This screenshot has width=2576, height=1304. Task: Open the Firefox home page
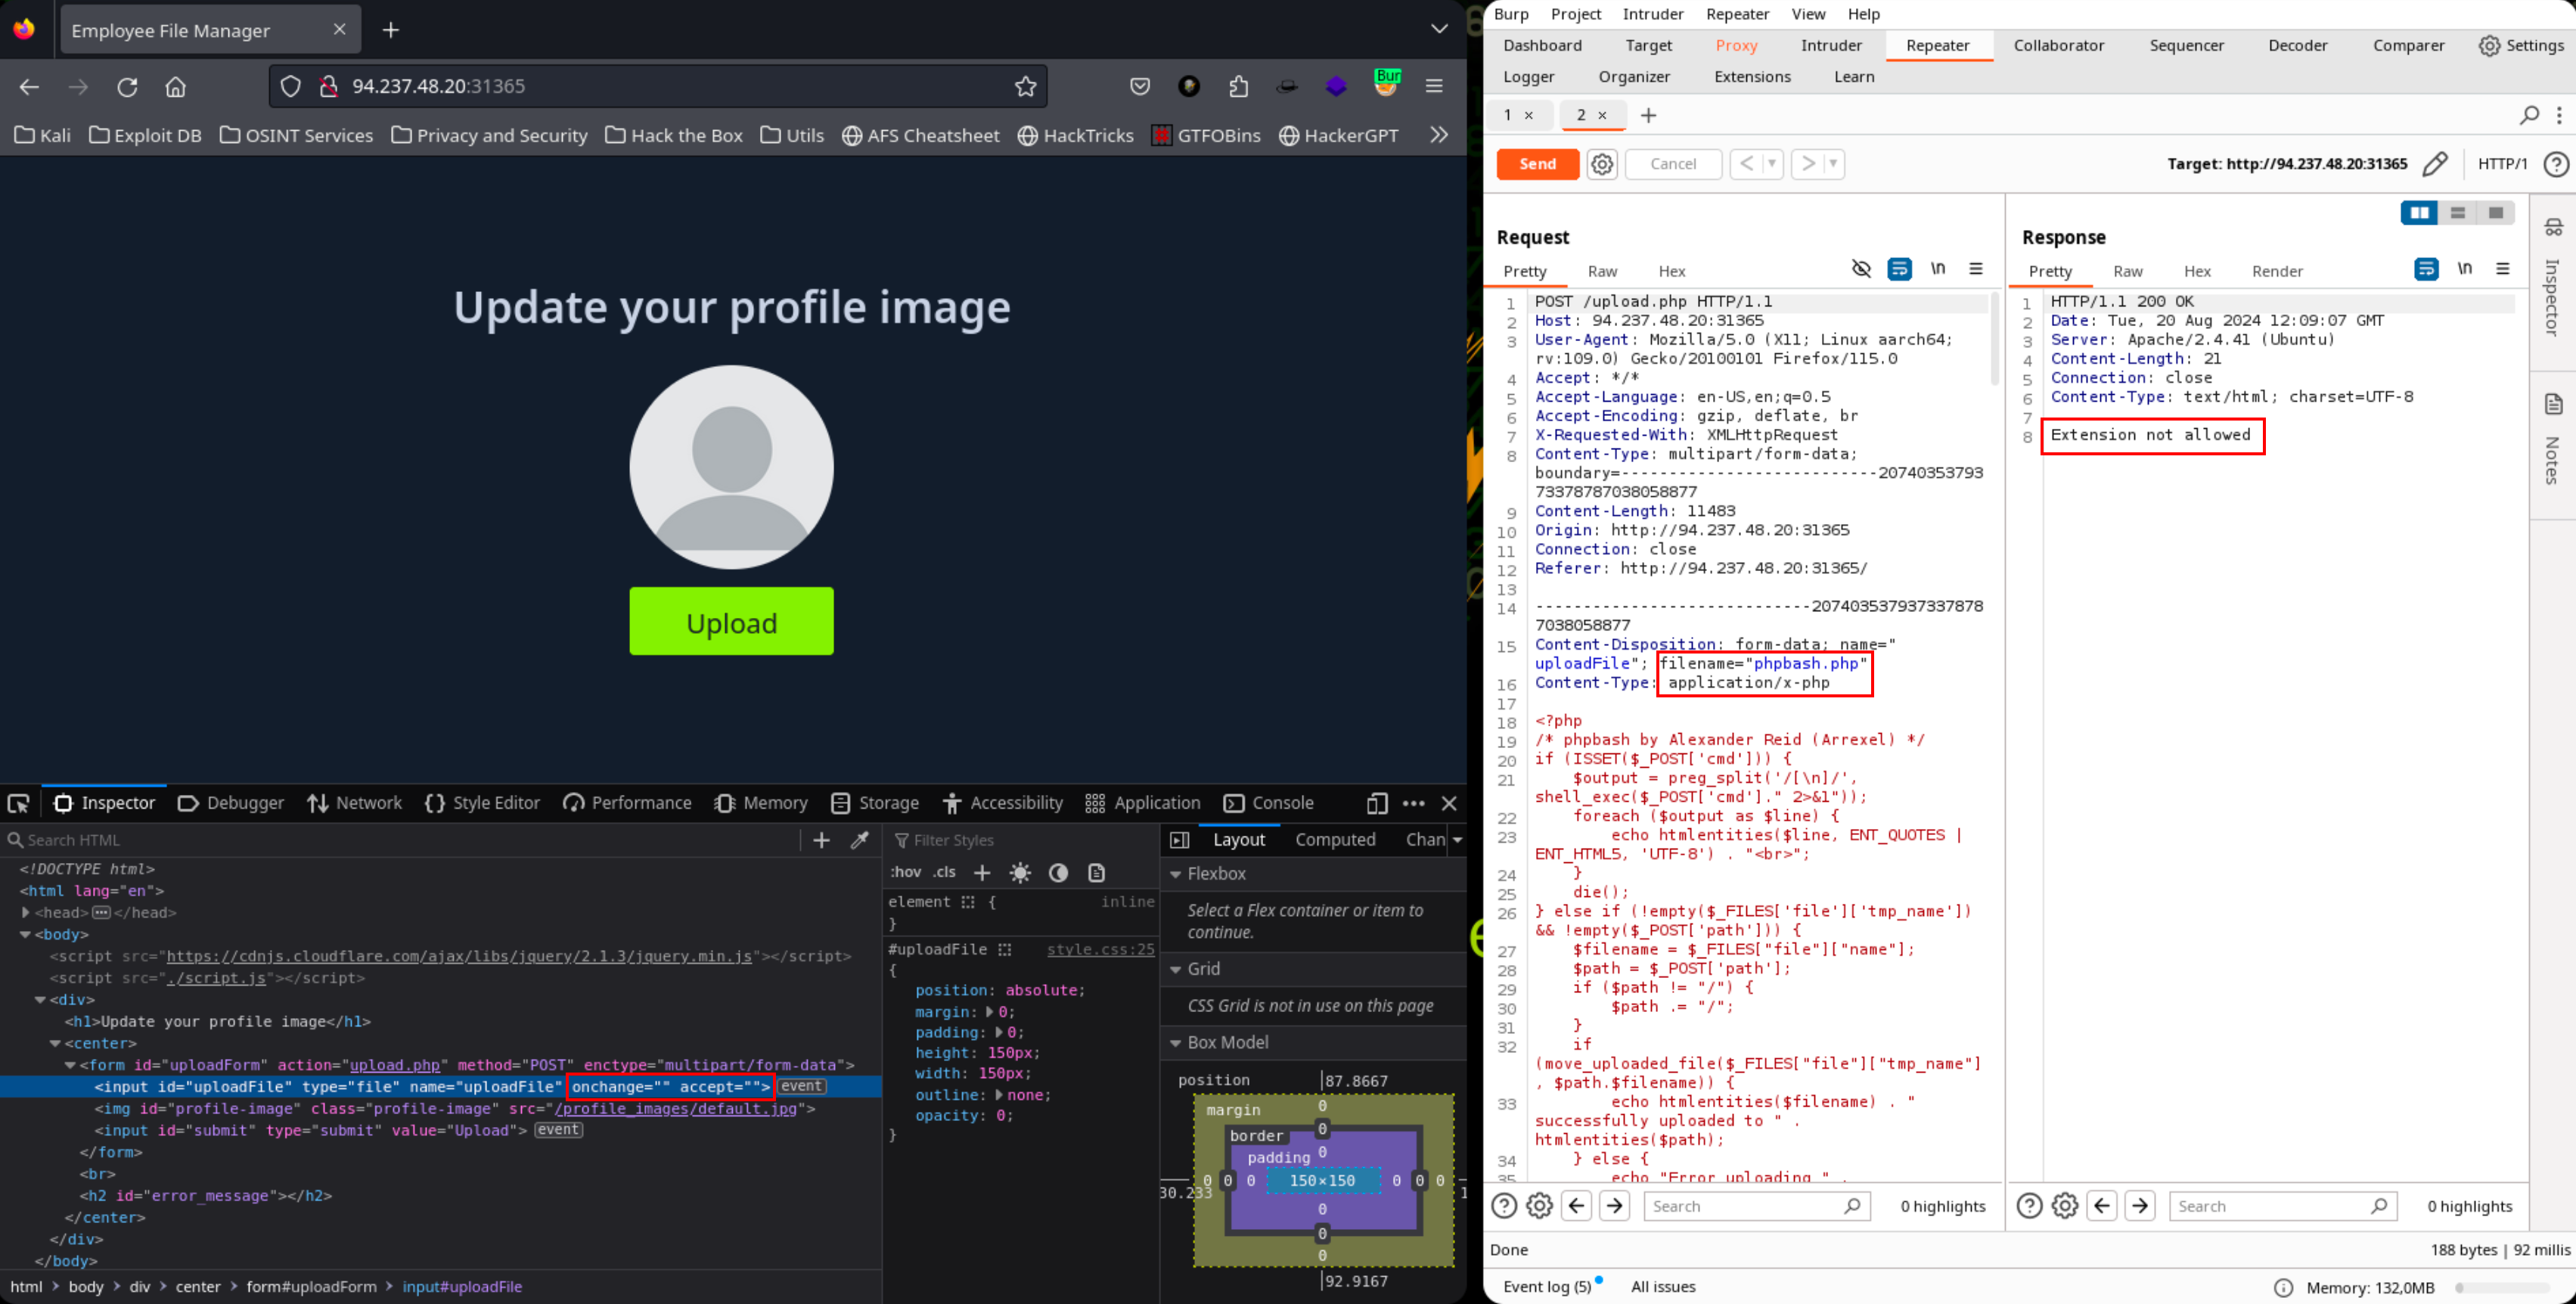click(x=176, y=87)
